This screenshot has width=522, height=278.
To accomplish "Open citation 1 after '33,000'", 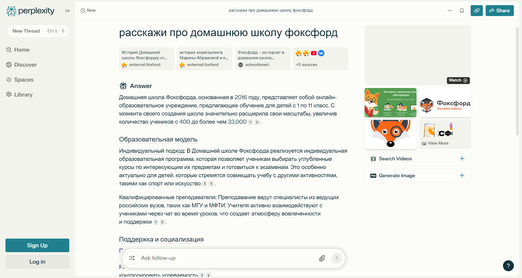I will coord(251,122).
